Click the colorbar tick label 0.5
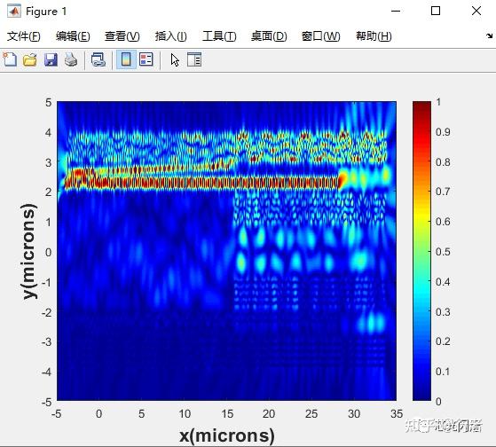The height and width of the screenshot is (447, 496). (x=443, y=252)
